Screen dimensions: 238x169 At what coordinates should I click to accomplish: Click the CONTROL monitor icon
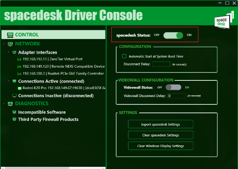tap(10, 35)
